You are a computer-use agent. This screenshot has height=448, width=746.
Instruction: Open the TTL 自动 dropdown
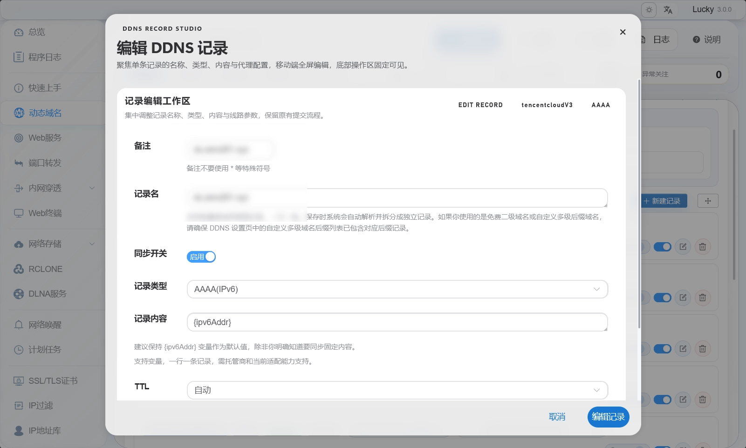pyautogui.click(x=397, y=390)
